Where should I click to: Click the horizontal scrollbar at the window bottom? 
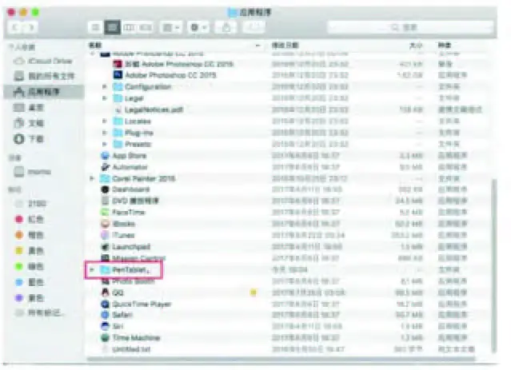281,360
